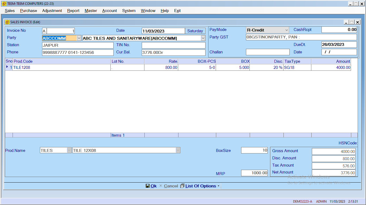Viewport: 366px width, 205px height.
Task: Click the amount cell 4000.00
Action: (x=331, y=68)
